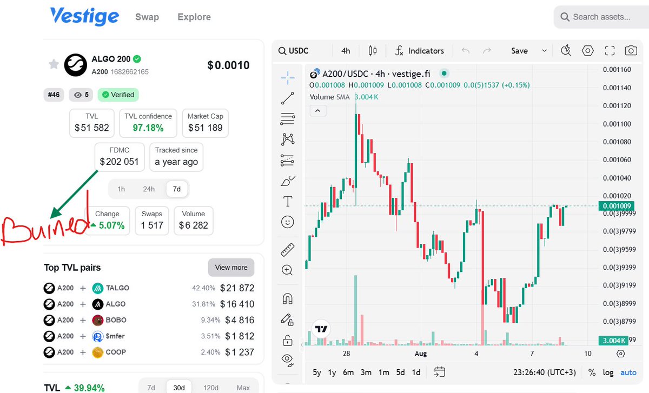The width and height of the screenshot is (649, 393).
Task: Toggle the log price scale
Action: pyautogui.click(x=608, y=372)
